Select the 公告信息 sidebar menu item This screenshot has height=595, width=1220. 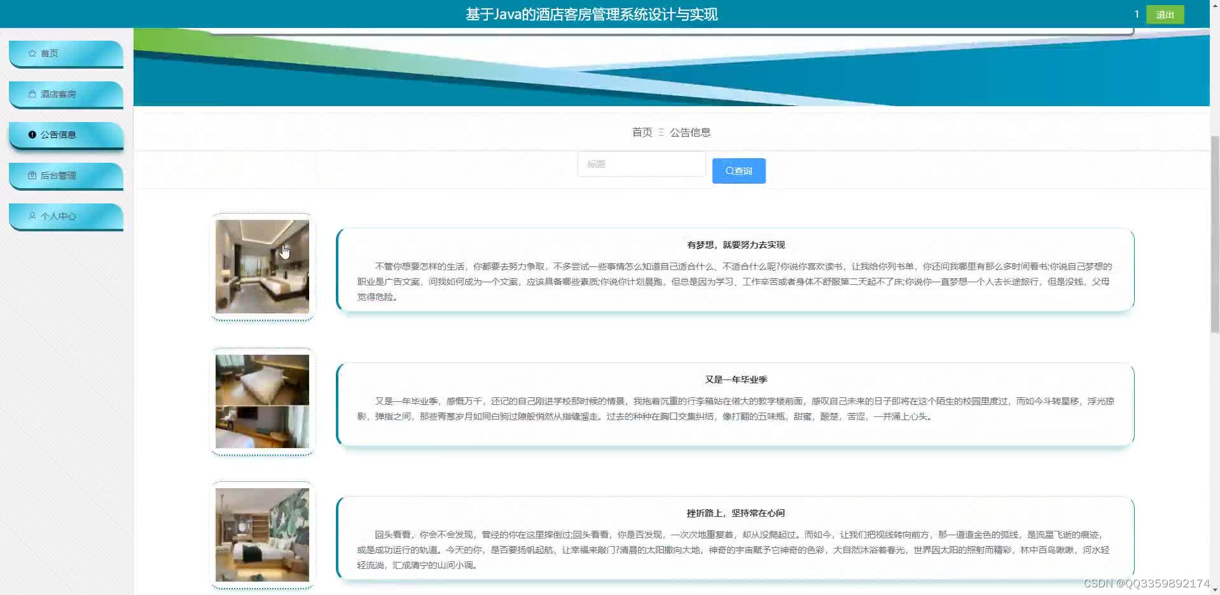[66, 135]
